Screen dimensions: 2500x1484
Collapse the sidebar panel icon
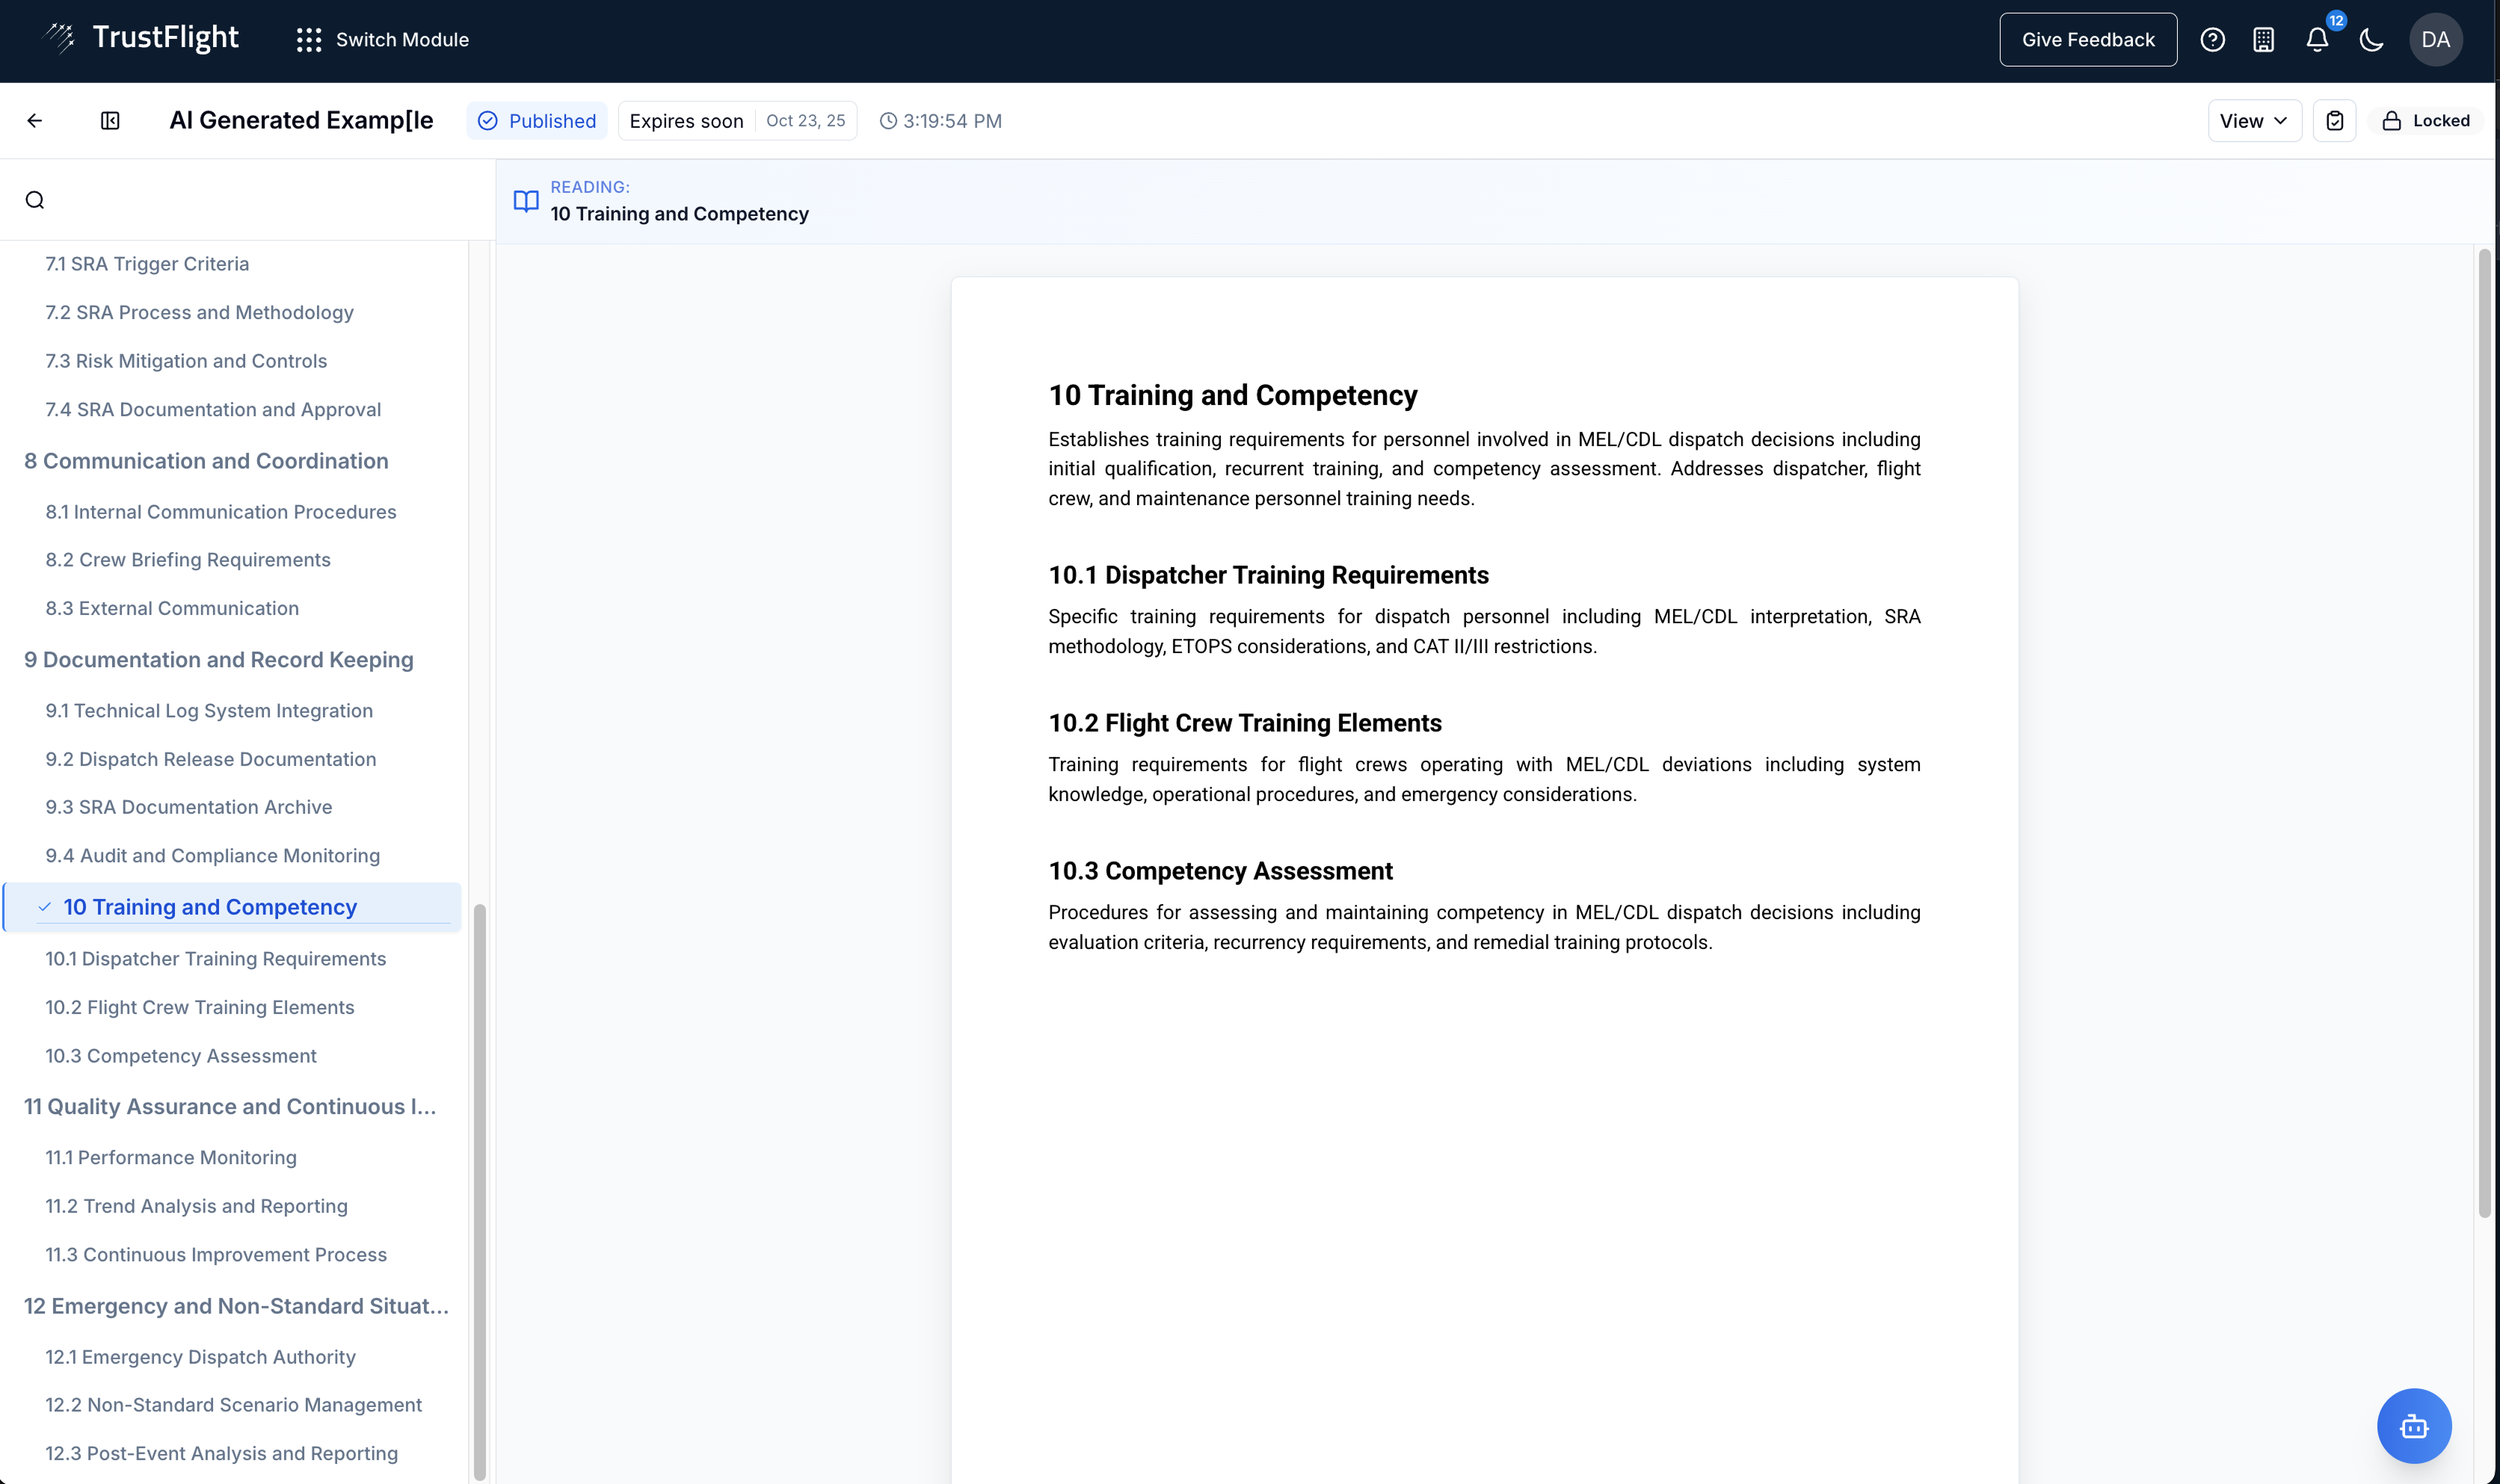tap(110, 121)
